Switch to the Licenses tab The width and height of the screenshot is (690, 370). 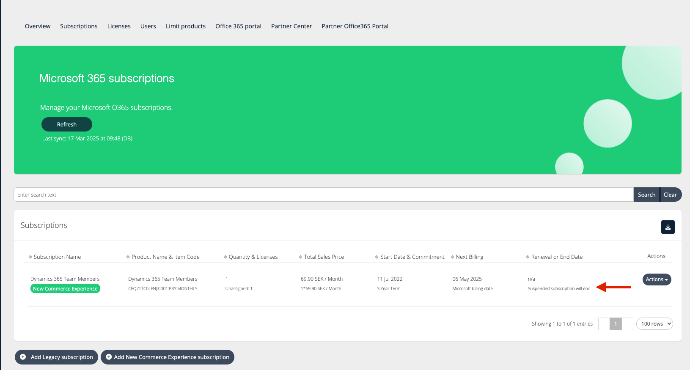tap(119, 26)
